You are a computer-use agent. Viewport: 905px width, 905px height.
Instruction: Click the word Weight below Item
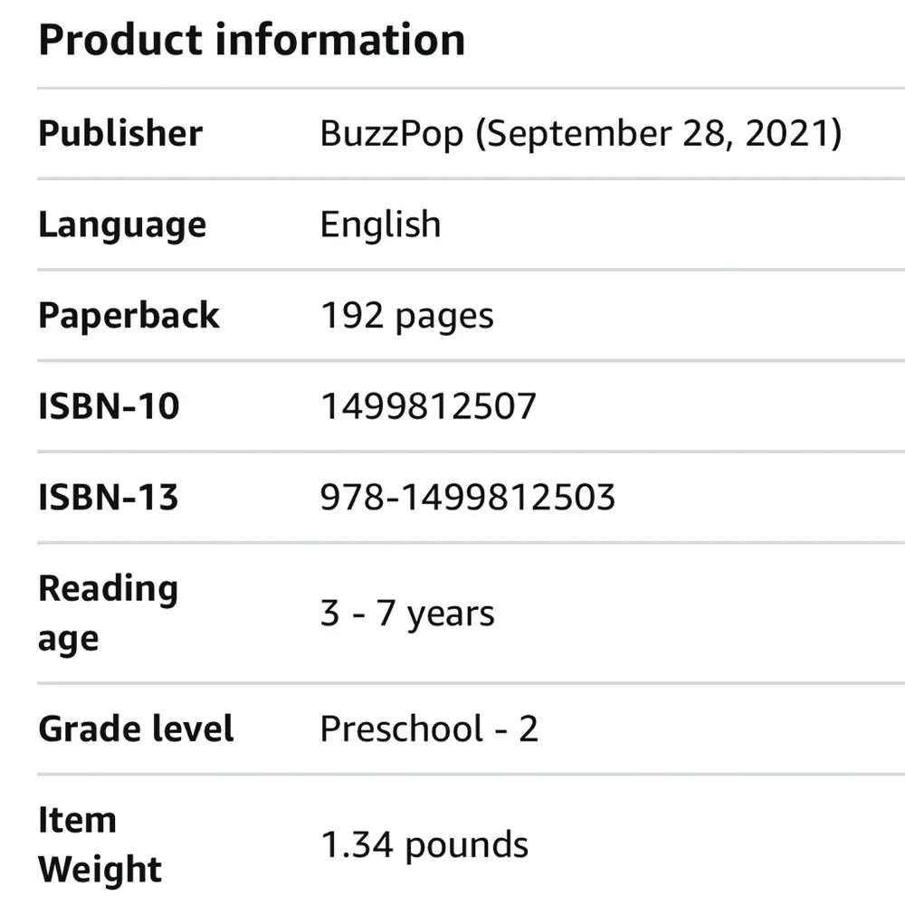(x=100, y=870)
